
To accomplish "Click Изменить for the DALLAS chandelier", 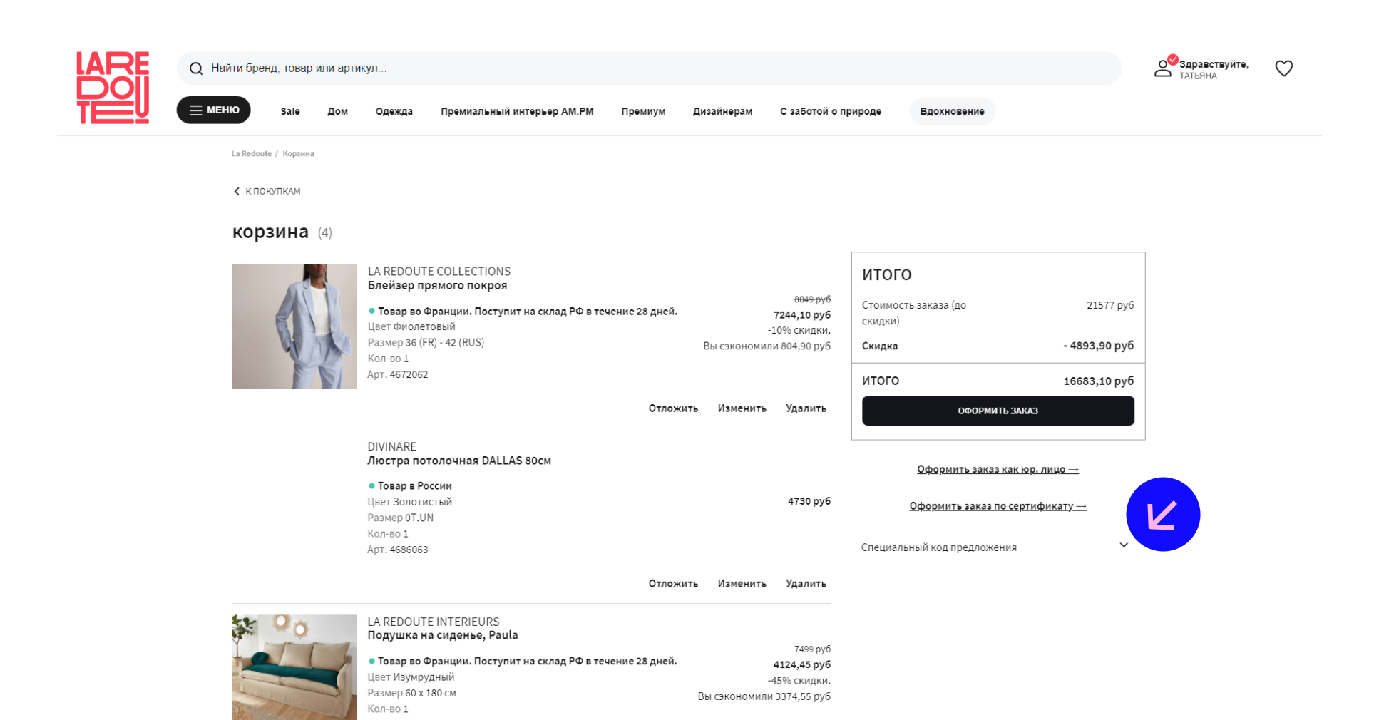I will [x=742, y=583].
